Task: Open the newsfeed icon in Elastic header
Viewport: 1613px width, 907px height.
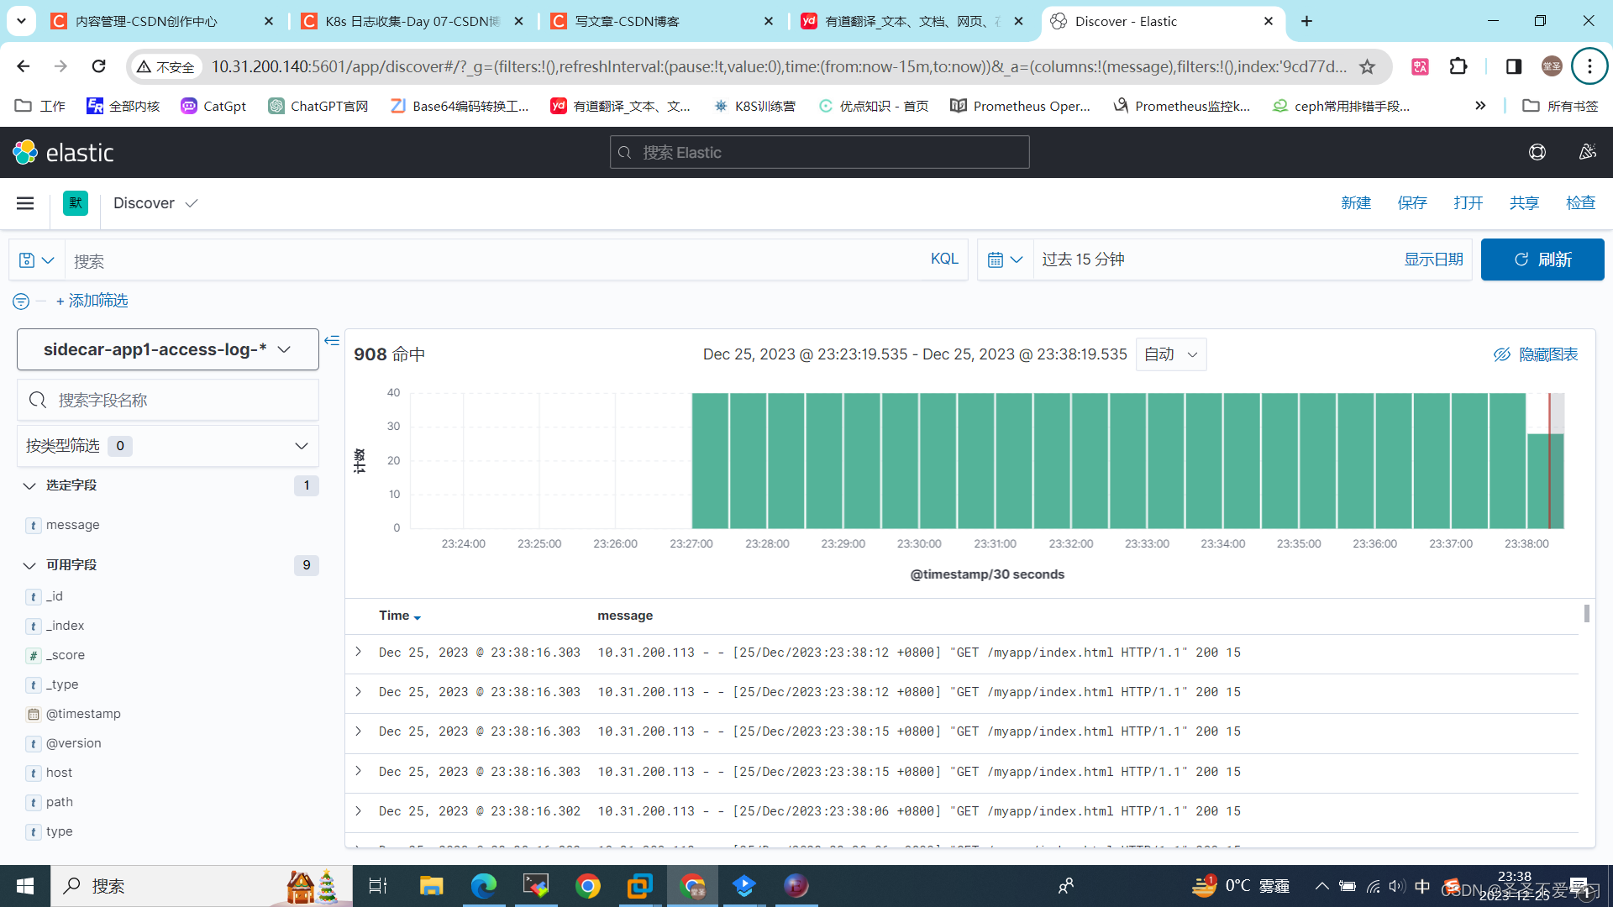Action: point(1587,152)
